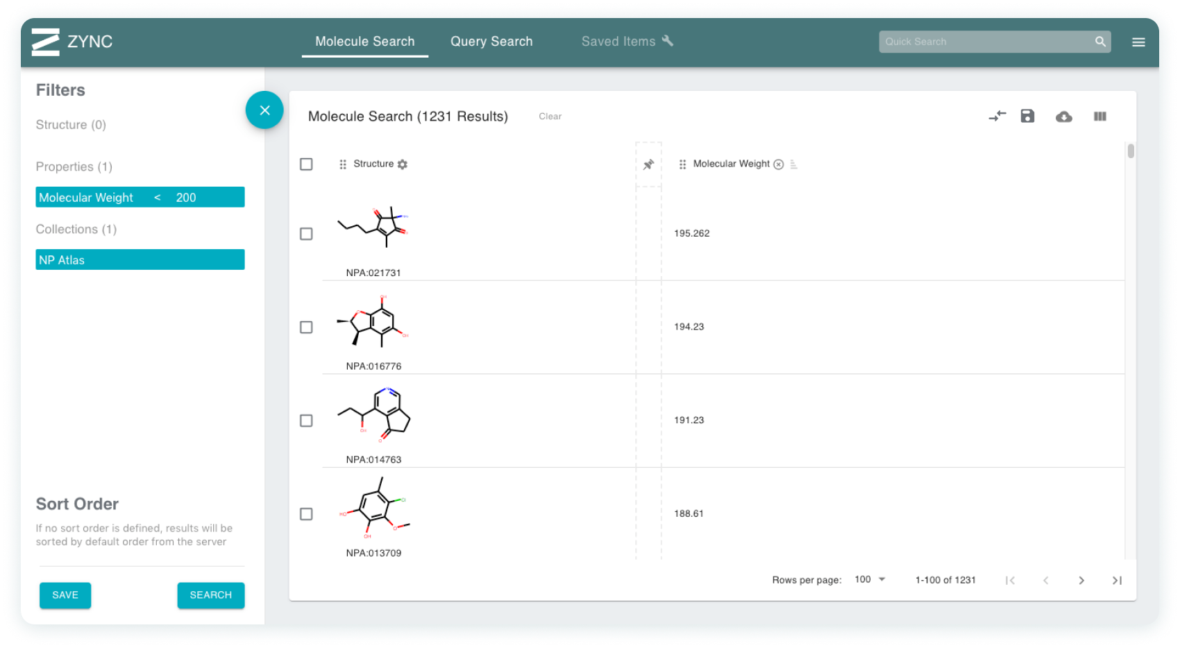Screen dimensions: 1180x648
Task: Jump to the last results page
Action: point(1117,580)
